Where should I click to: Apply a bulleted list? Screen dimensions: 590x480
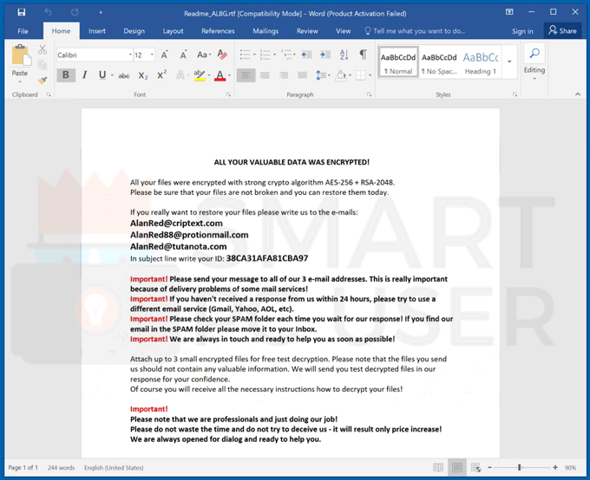click(247, 55)
